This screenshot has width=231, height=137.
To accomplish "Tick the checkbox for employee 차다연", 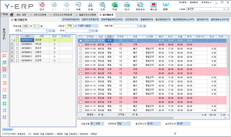I will (x=17, y=44).
